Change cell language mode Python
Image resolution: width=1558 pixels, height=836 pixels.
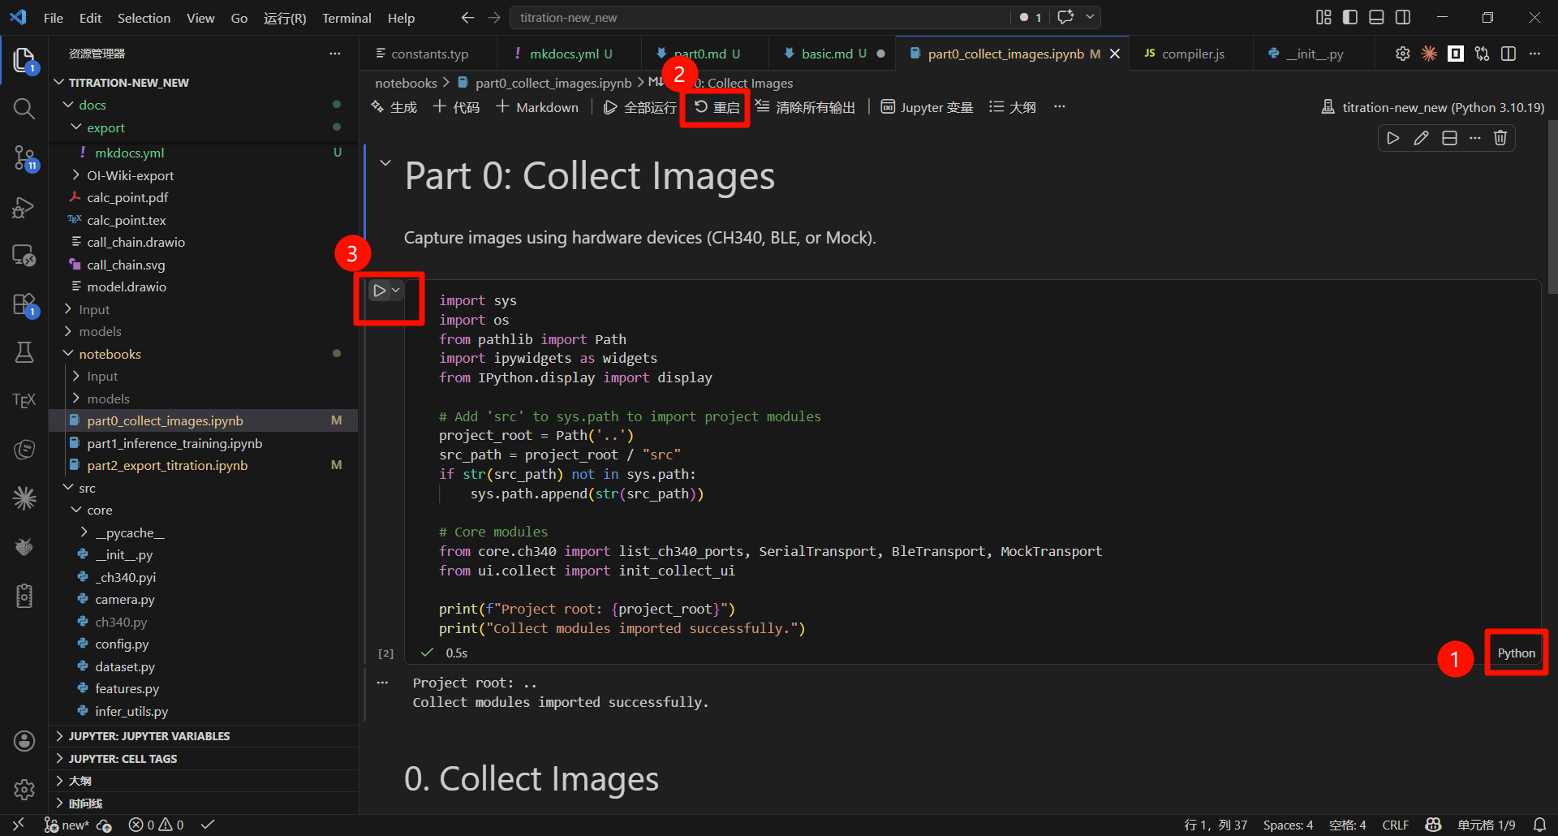pos(1516,653)
